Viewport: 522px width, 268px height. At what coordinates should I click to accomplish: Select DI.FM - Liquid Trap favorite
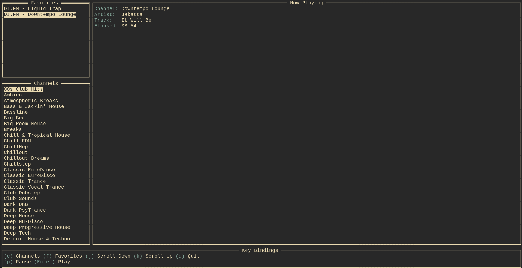coord(32,9)
